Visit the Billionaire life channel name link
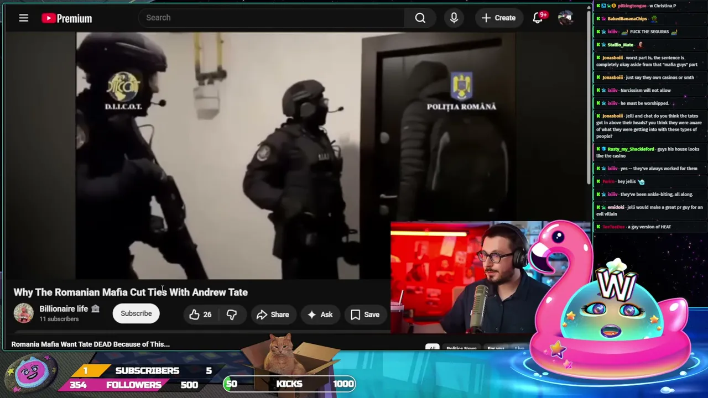708x398 pixels. [64, 308]
